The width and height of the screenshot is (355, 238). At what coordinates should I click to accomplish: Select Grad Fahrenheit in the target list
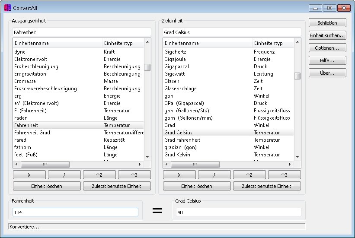pos(228,140)
